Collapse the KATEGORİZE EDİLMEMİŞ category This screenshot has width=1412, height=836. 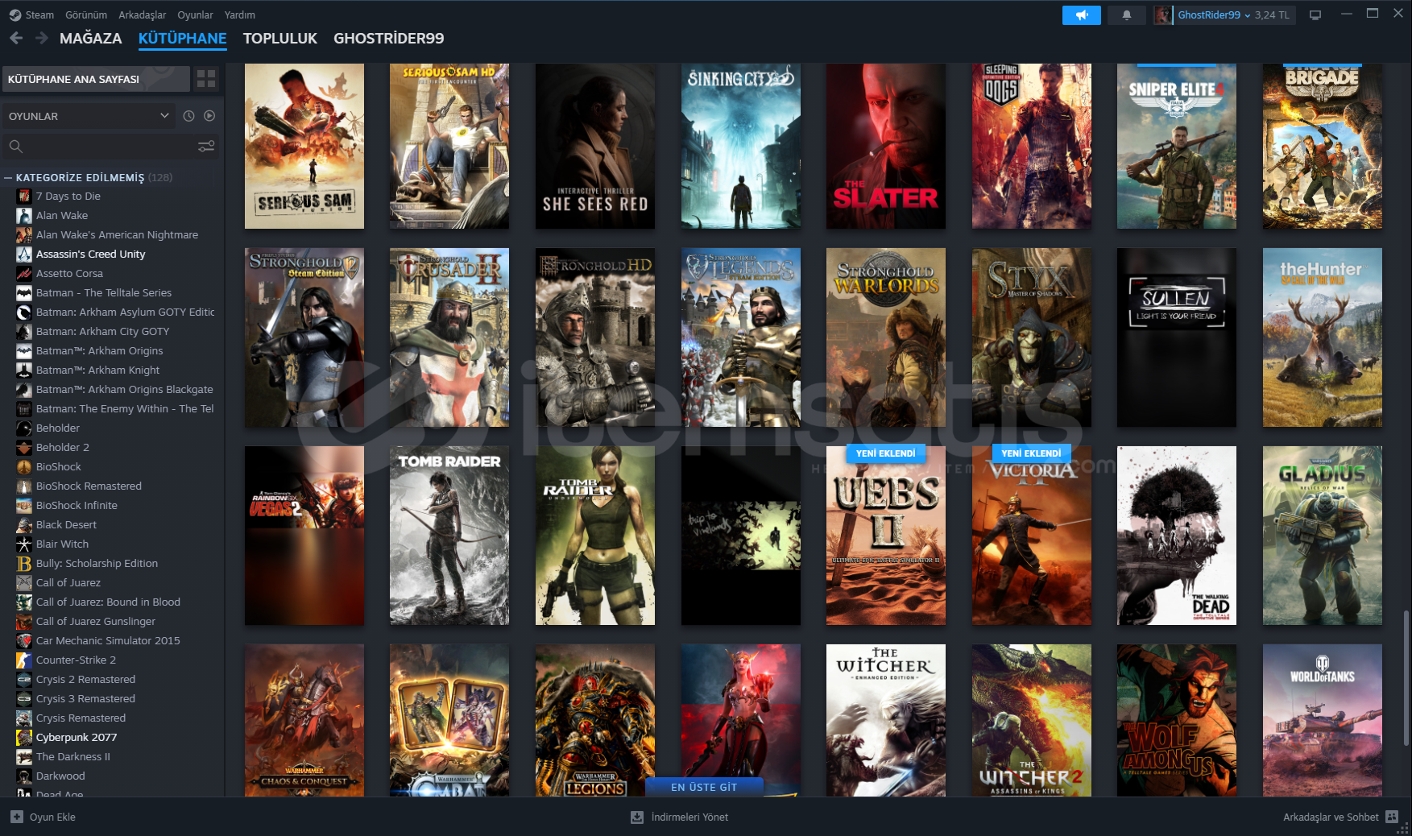pyautogui.click(x=8, y=177)
